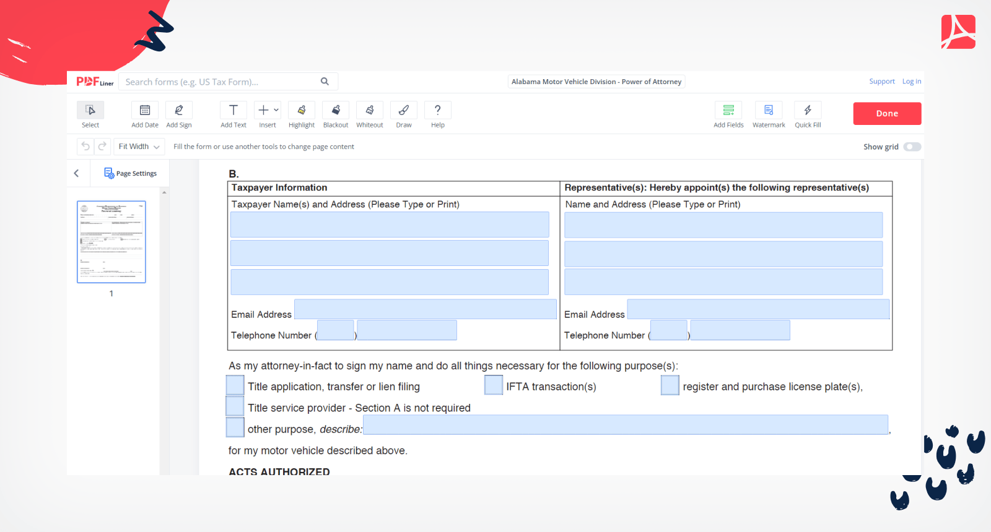This screenshot has height=532, width=991.
Task: Click second representative address line
Action: point(723,254)
